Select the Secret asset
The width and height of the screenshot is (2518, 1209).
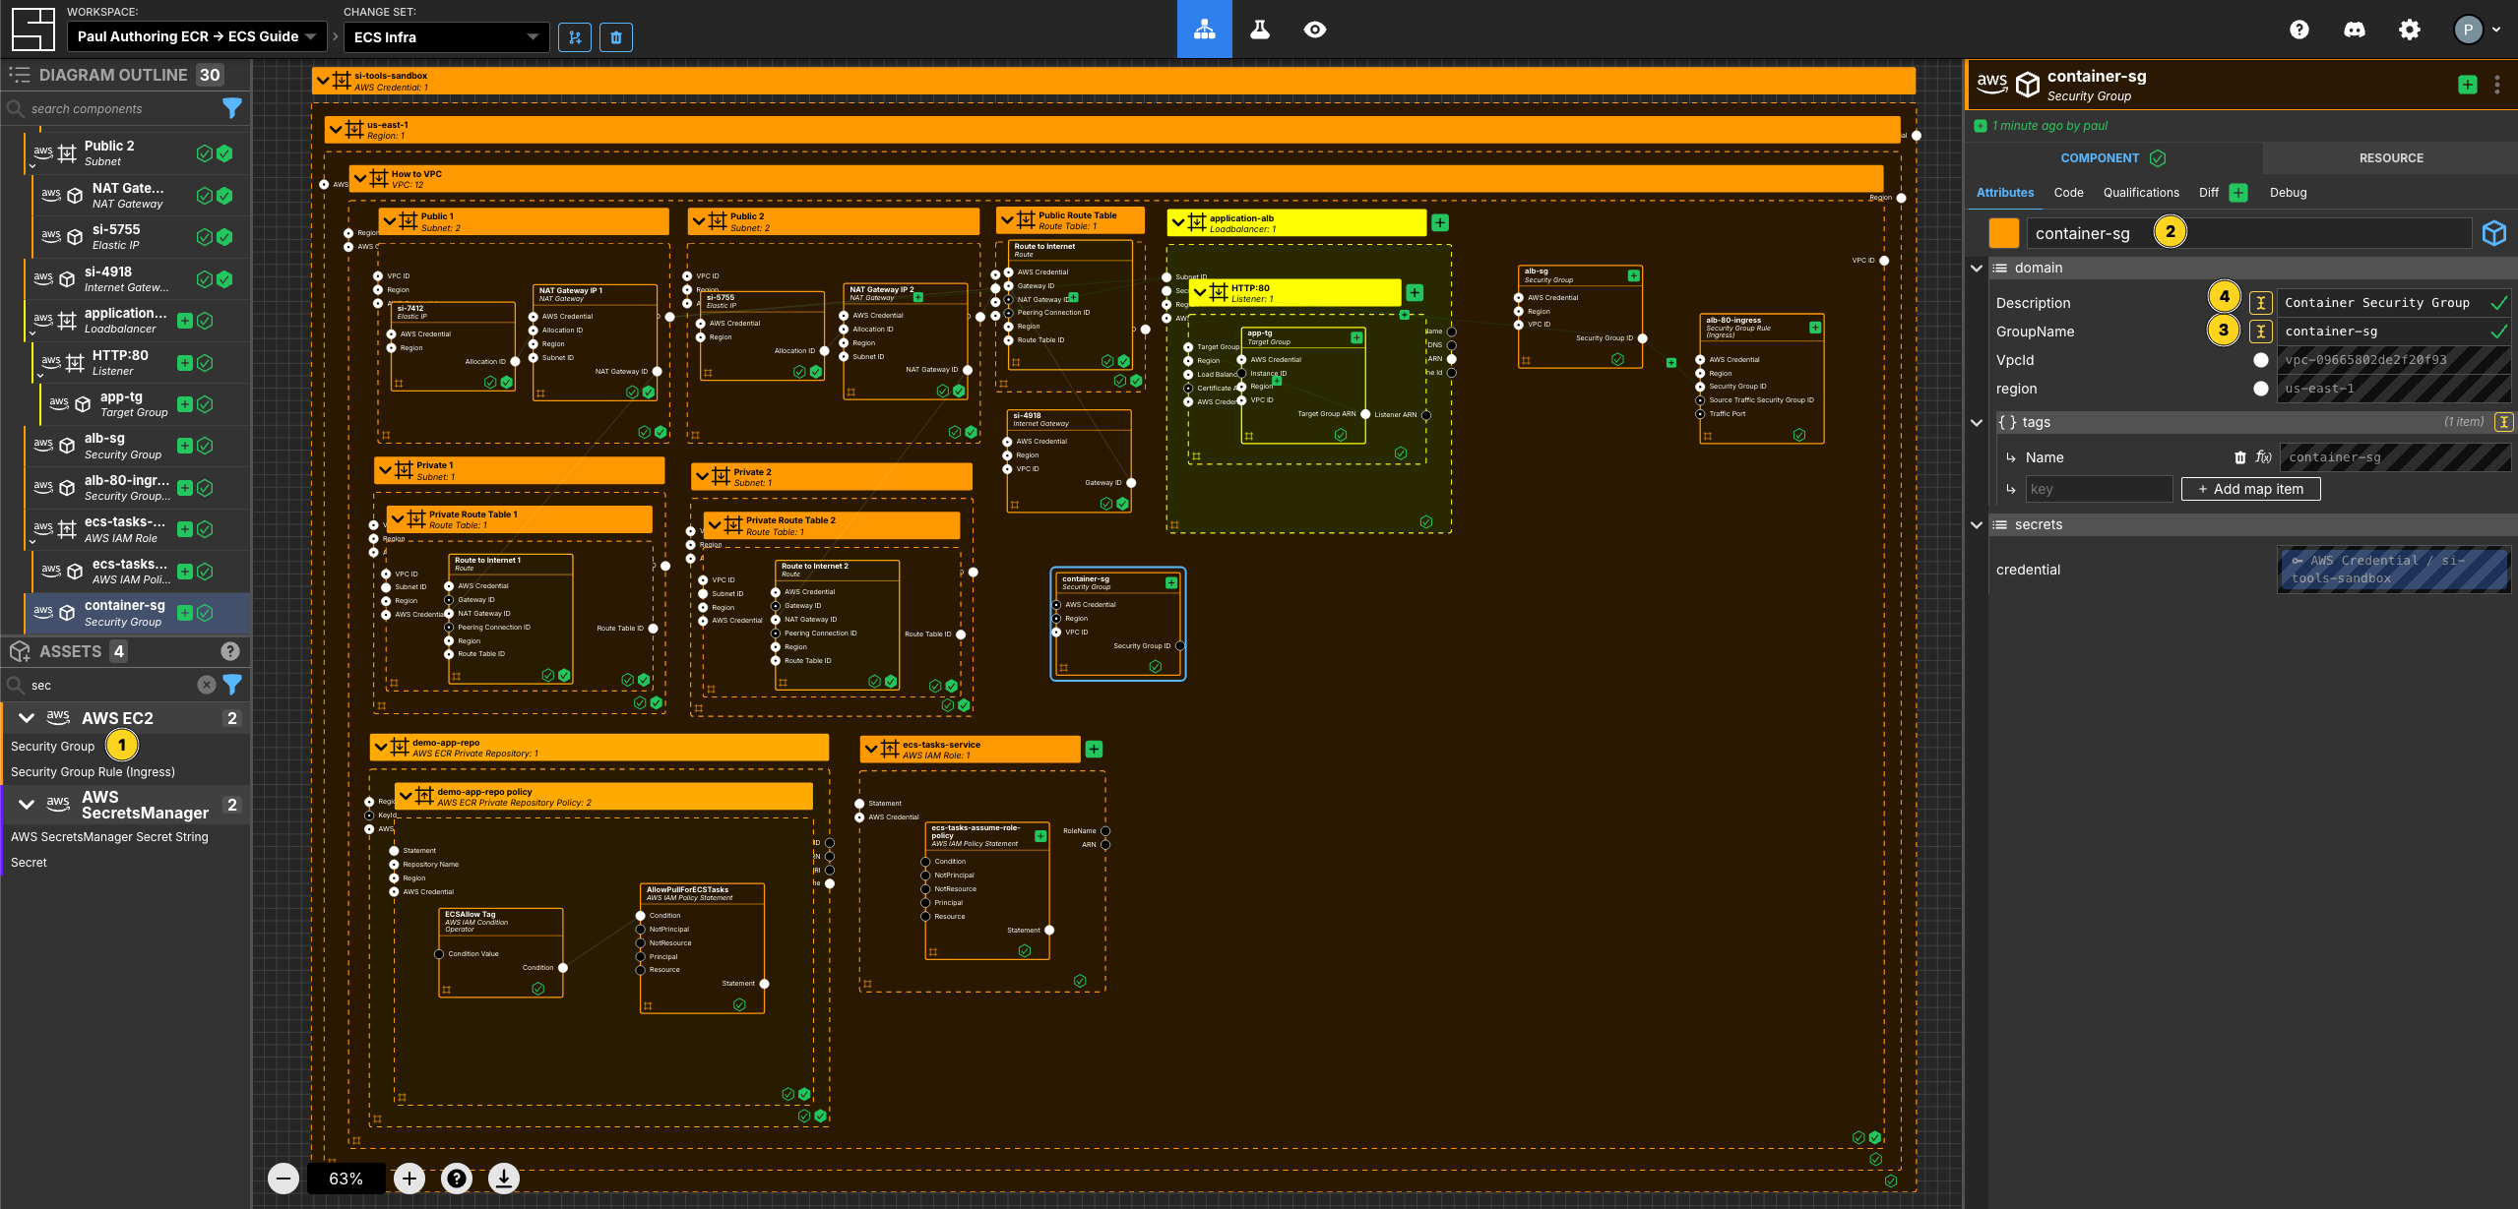tap(29, 863)
